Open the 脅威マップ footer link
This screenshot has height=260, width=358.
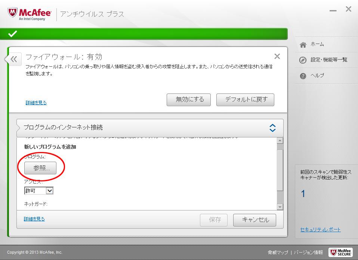coord(278,252)
